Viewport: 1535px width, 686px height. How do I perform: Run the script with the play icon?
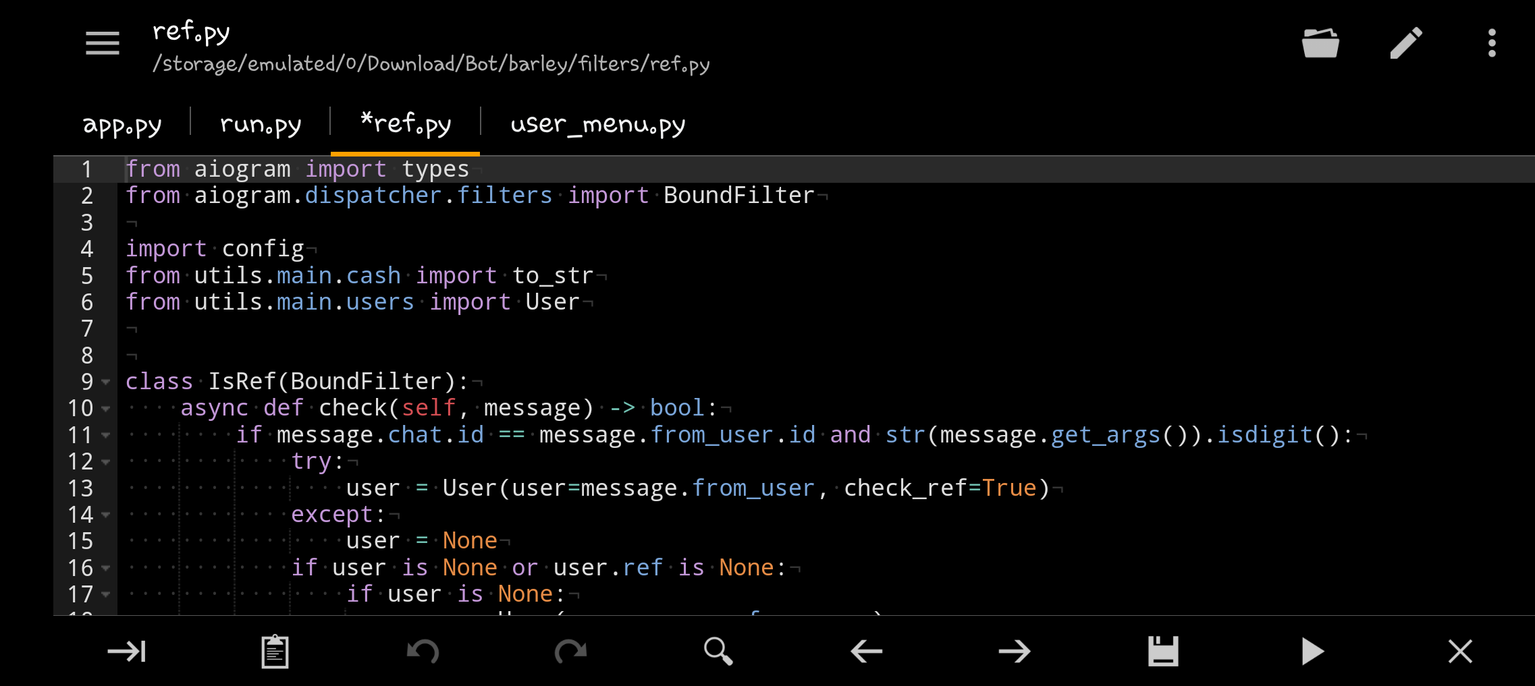1311,650
